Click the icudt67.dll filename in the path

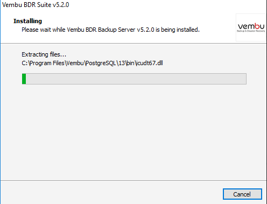click(x=149, y=63)
